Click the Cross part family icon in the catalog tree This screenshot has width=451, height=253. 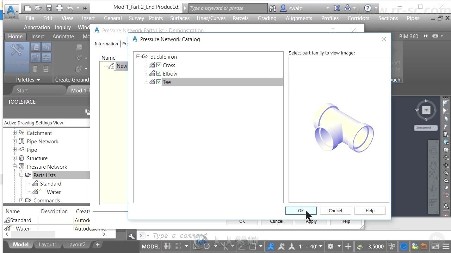pyautogui.click(x=152, y=65)
